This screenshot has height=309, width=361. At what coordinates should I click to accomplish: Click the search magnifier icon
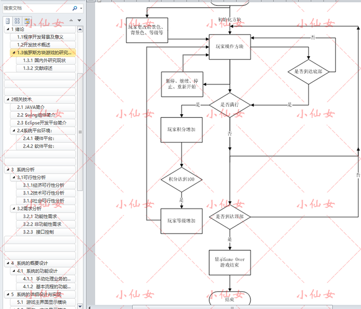coord(75,8)
